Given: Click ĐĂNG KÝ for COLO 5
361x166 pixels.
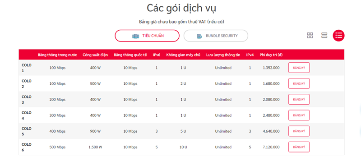Looking at the screenshot, I should pos(299,131).
